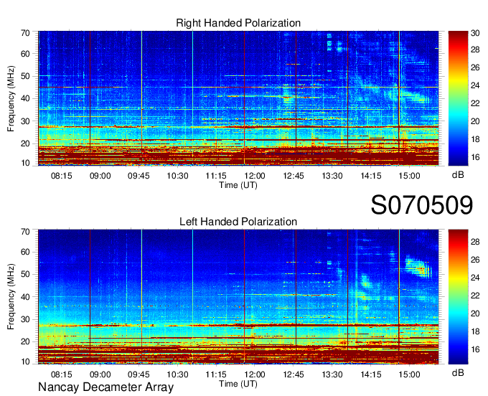Click the lower plot Frequency (MHz) axis label

11,297
